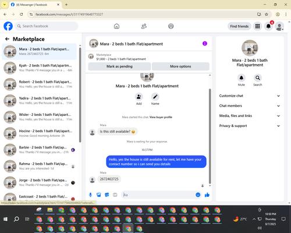291x233 pixels.
Task: Open the Hocine conversation
Action: 39,133
